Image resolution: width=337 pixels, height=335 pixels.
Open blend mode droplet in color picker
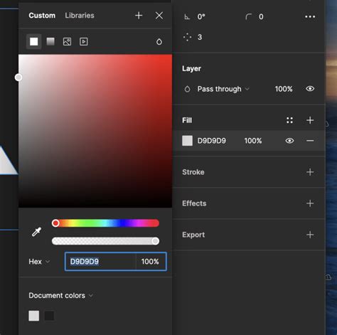point(159,42)
